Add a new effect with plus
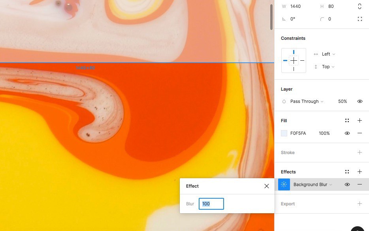The height and width of the screenshot is (231, 369). click(x=360, y=171)
